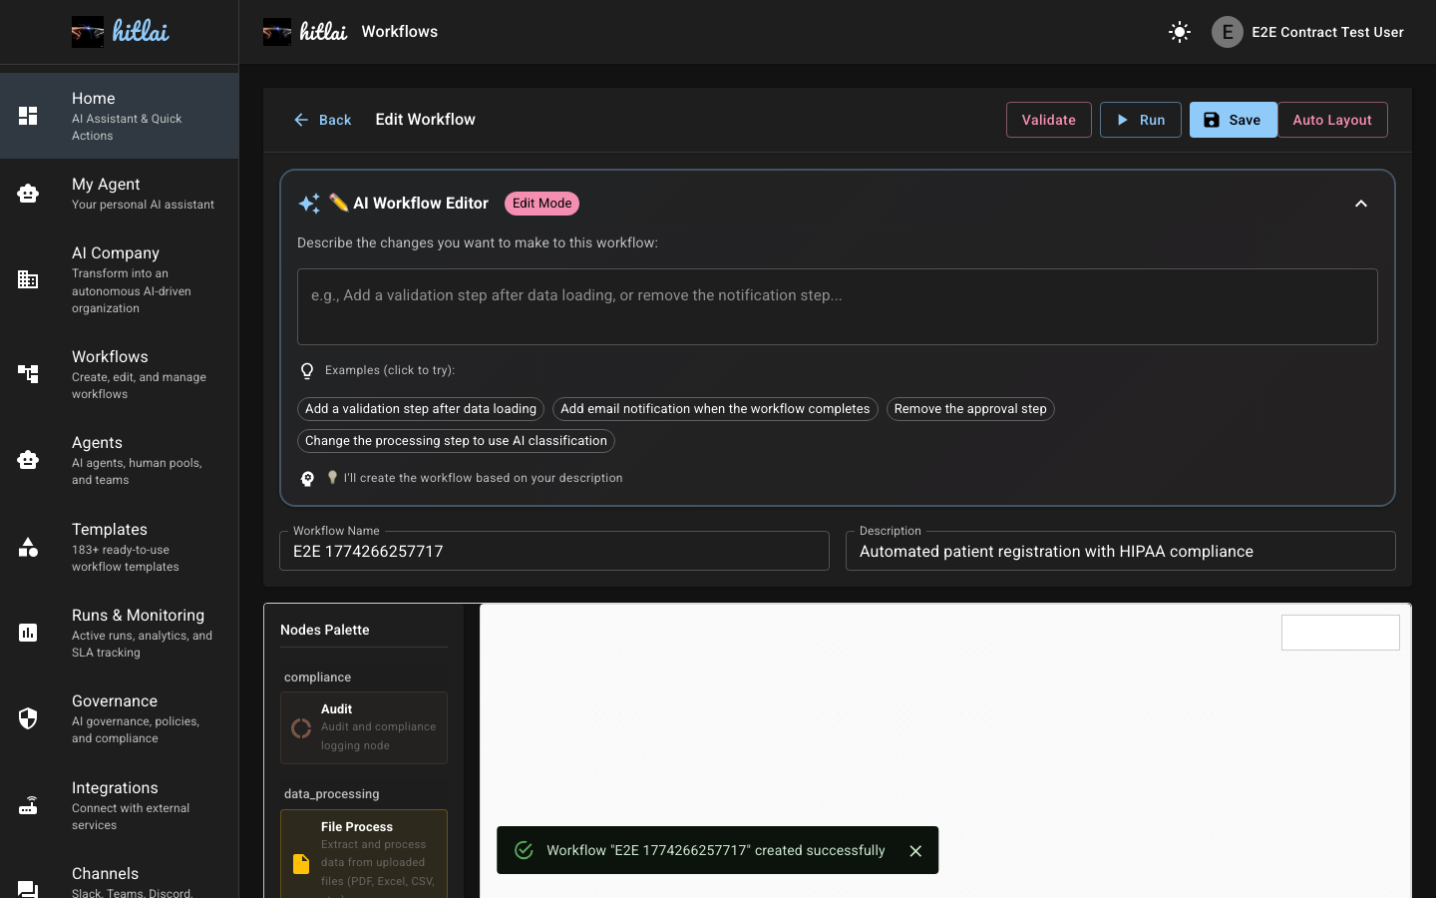Select the Agents icon in the sidebar

coord(28,460)
